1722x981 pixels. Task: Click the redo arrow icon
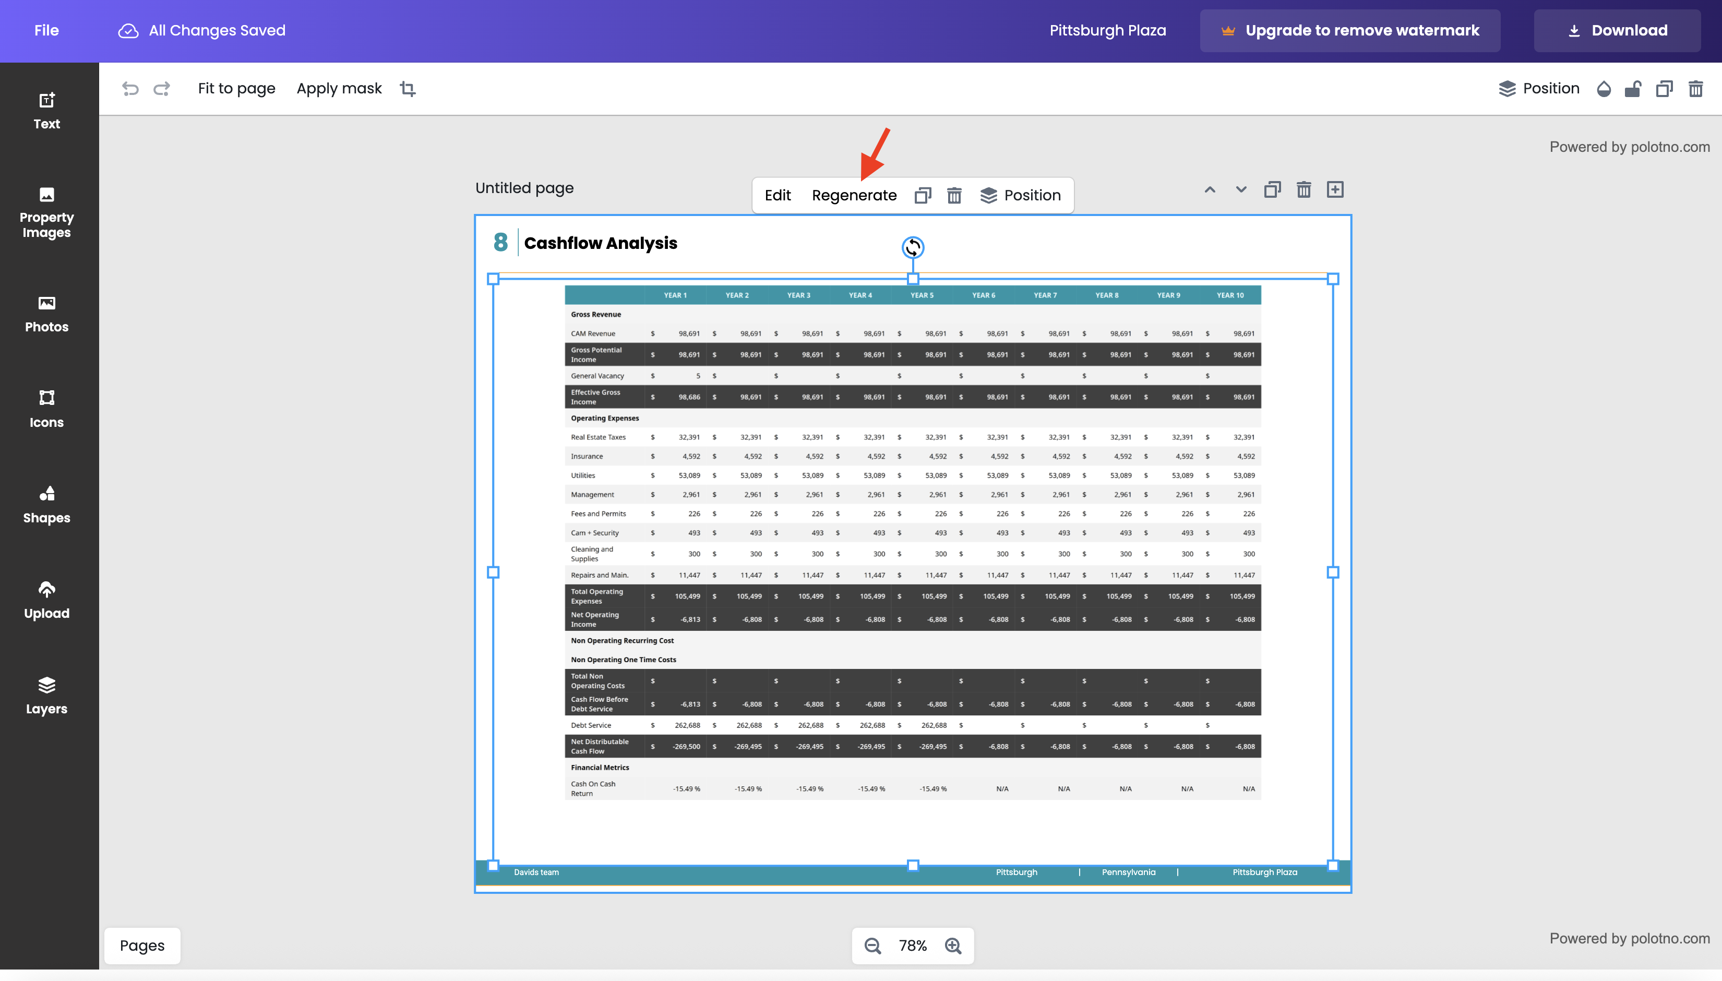[x=162, y=88]
